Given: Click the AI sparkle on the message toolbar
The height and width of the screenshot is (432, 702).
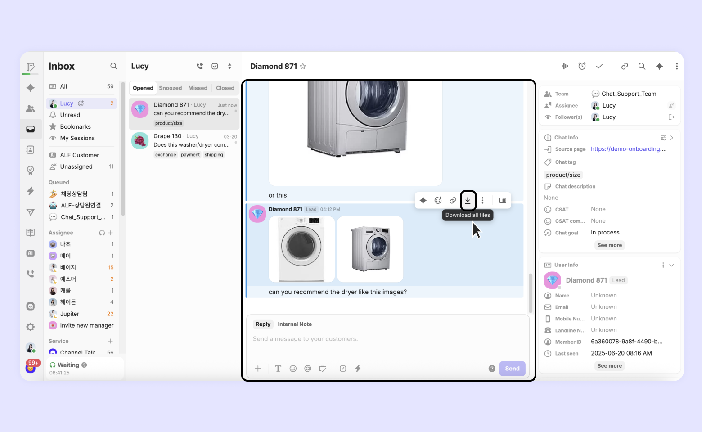Looking at the screenshot, I should click(x=423, y=200).
